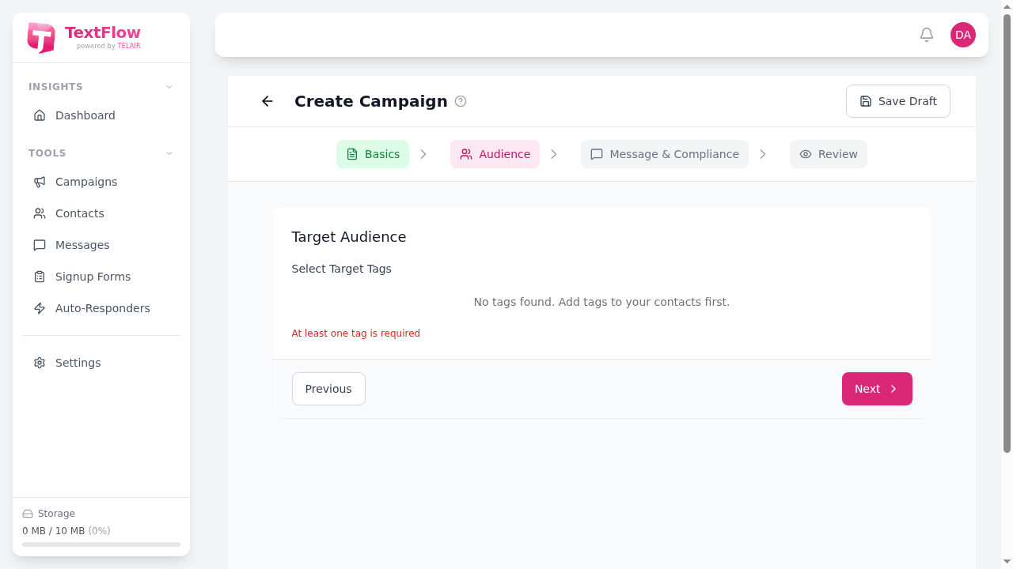Screen dimensions: 1013x569
Task: Click the chevron between Basics and Audience
Action: pyautogui.click(x=423, y=154)
